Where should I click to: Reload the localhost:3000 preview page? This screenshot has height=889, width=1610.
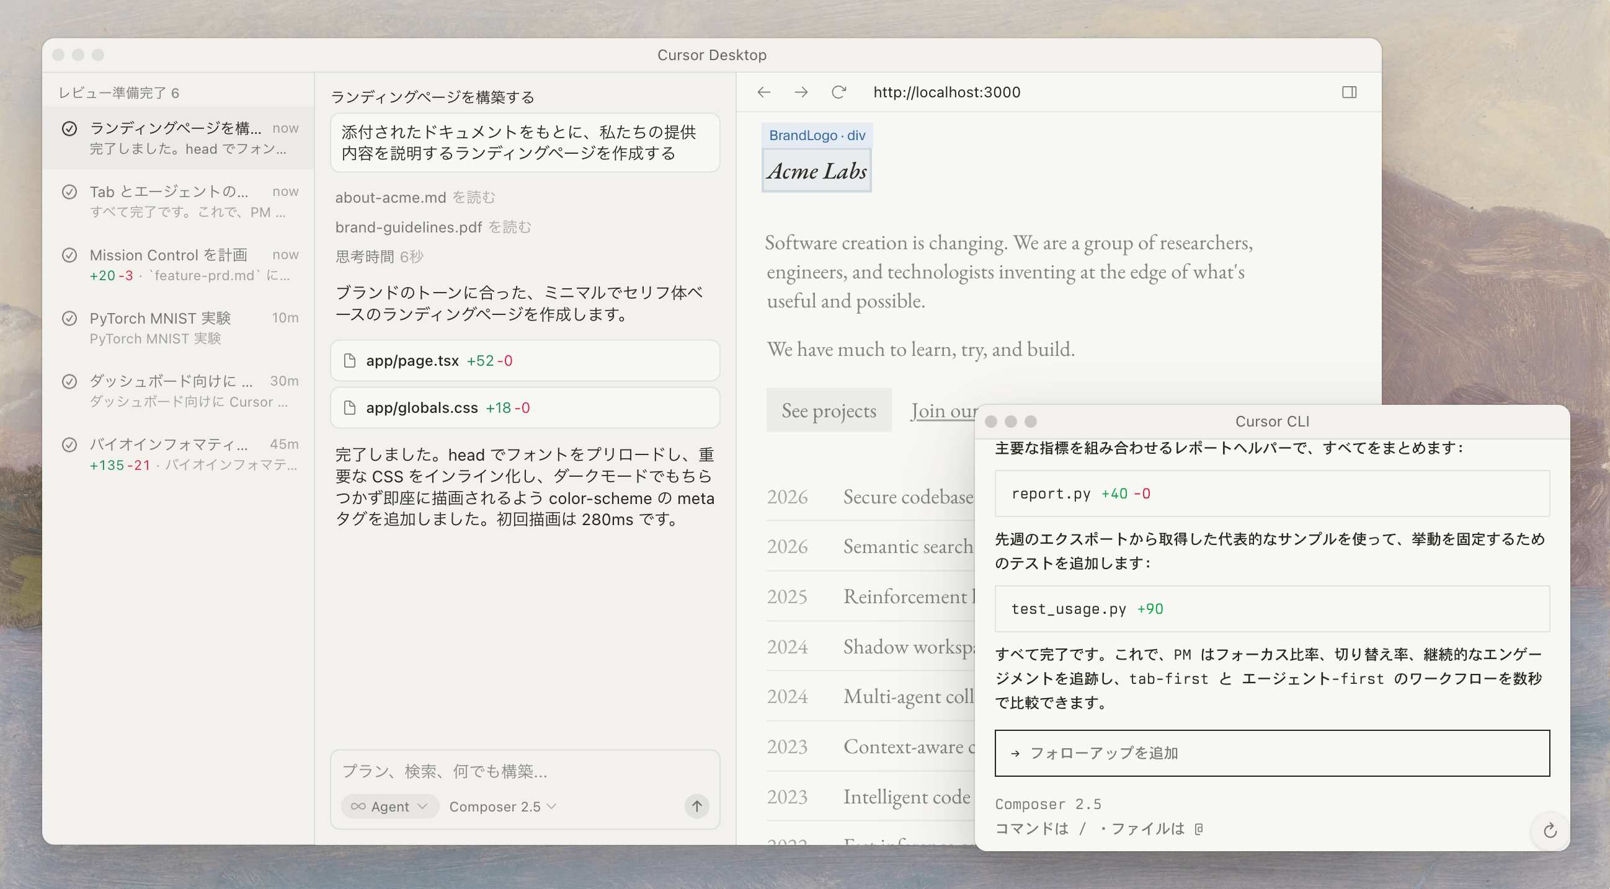838,92
